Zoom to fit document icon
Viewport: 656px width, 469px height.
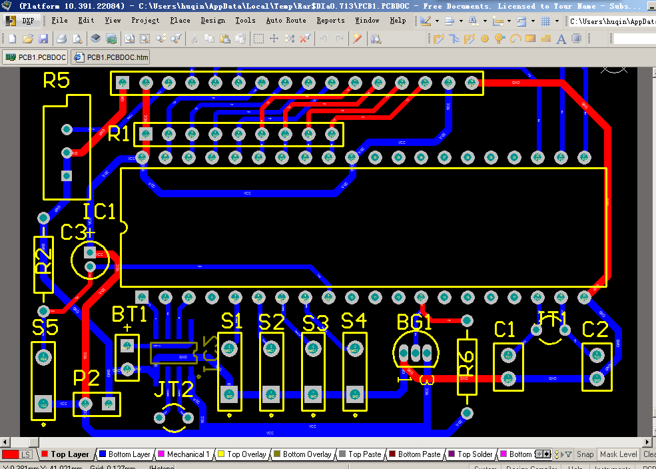[x=130, y=39]
